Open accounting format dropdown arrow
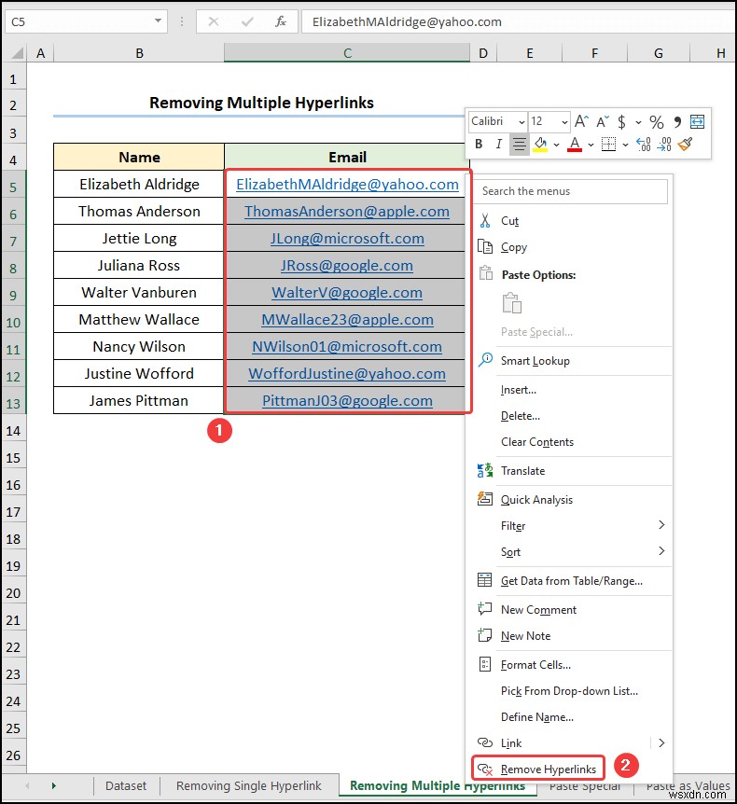The width and height of the screenshot is (737, 804). (x=638, y=122)
